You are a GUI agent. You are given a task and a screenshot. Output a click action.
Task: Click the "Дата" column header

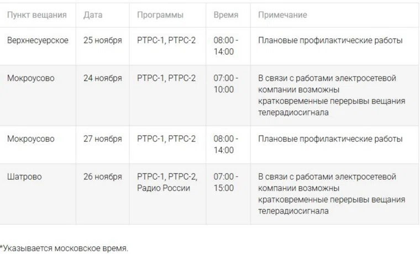(93, 15)
